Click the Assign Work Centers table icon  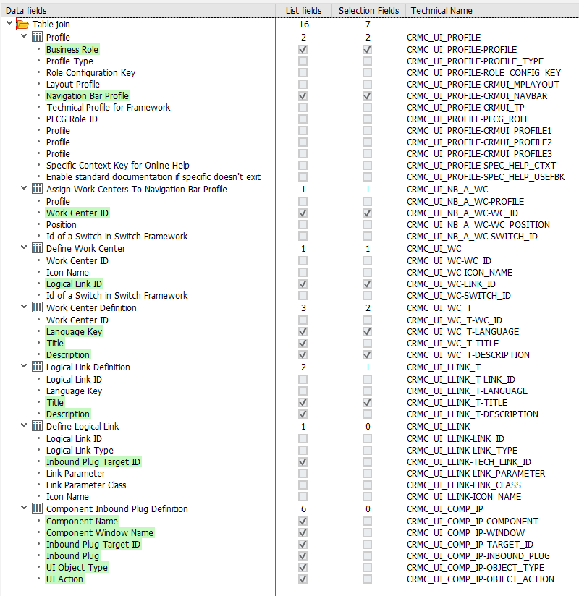point(37,189)
